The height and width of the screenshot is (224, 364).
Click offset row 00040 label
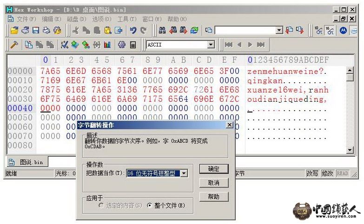[20, 108]
